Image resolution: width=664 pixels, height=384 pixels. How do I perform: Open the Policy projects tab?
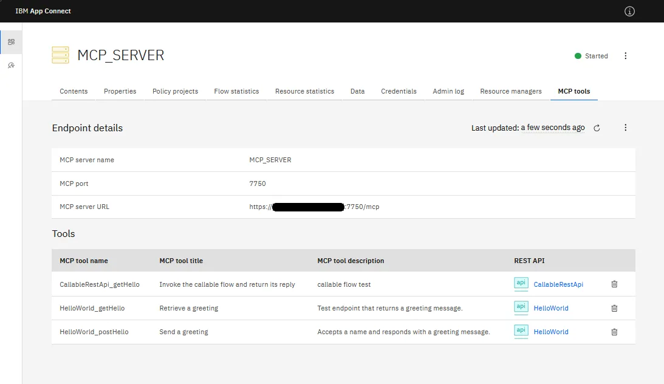175,91
